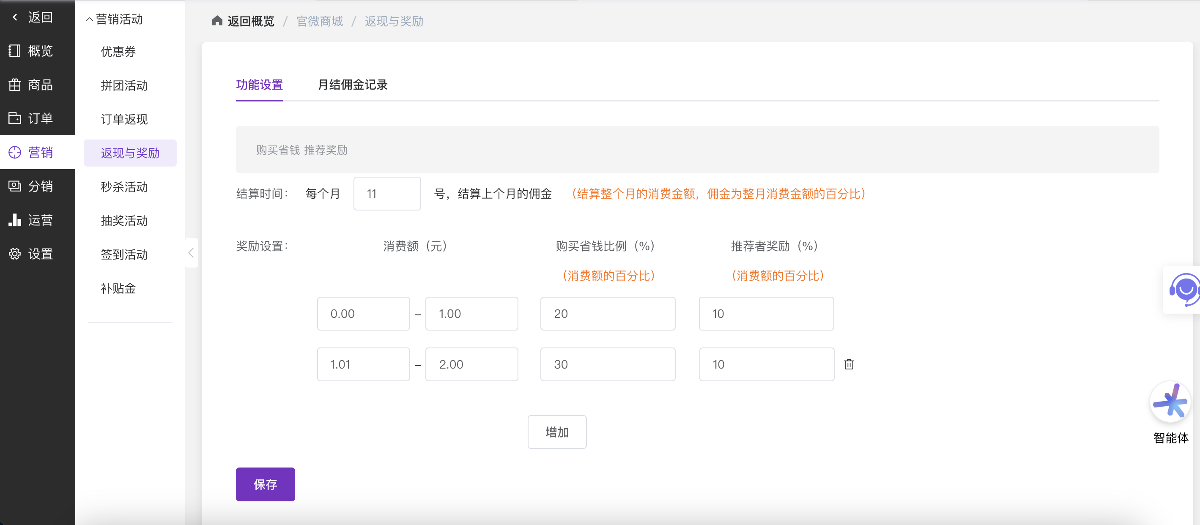1200x525 pixels.
Task: Click the Overview (概览) sidebar icon
Action: click(x=14, y=51)
